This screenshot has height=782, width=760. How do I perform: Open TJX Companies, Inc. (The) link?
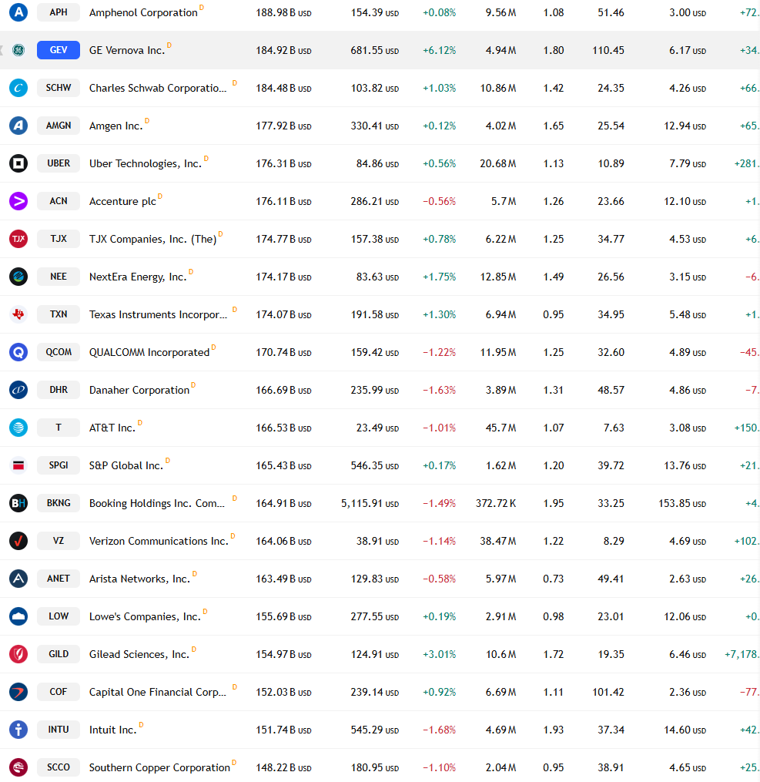click(153, 239)
